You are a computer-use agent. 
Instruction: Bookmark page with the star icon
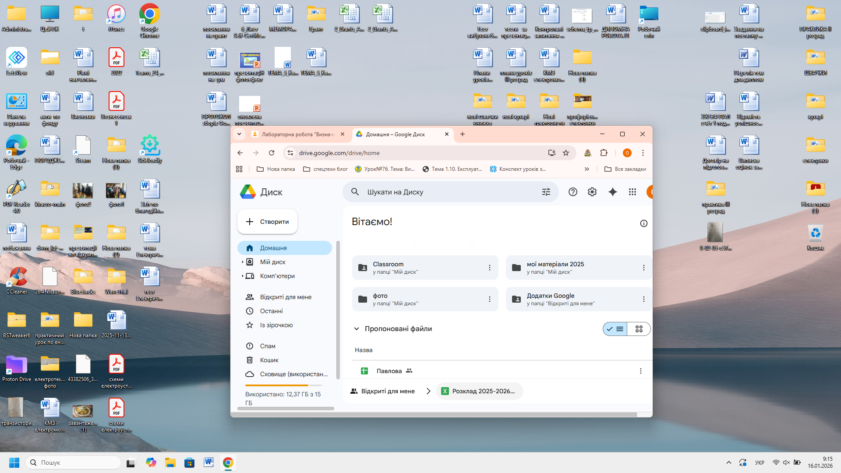point(566,153)
